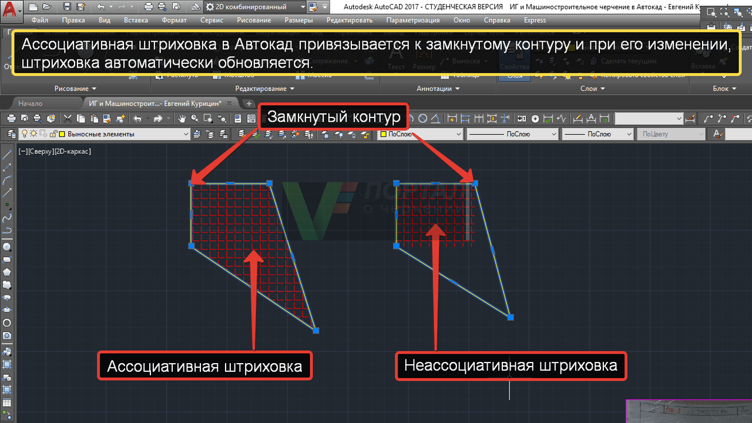The image size is (752, 423).
Task: Click the Save As icon in quick access toolbar
Action: coord(81,7)
